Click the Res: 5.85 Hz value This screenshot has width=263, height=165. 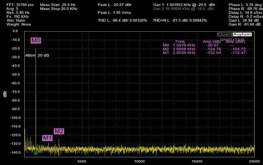(x=18, y=13)
